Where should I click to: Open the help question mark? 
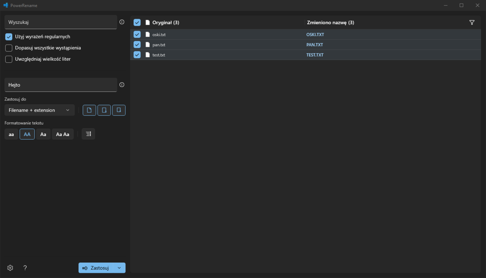25,268
